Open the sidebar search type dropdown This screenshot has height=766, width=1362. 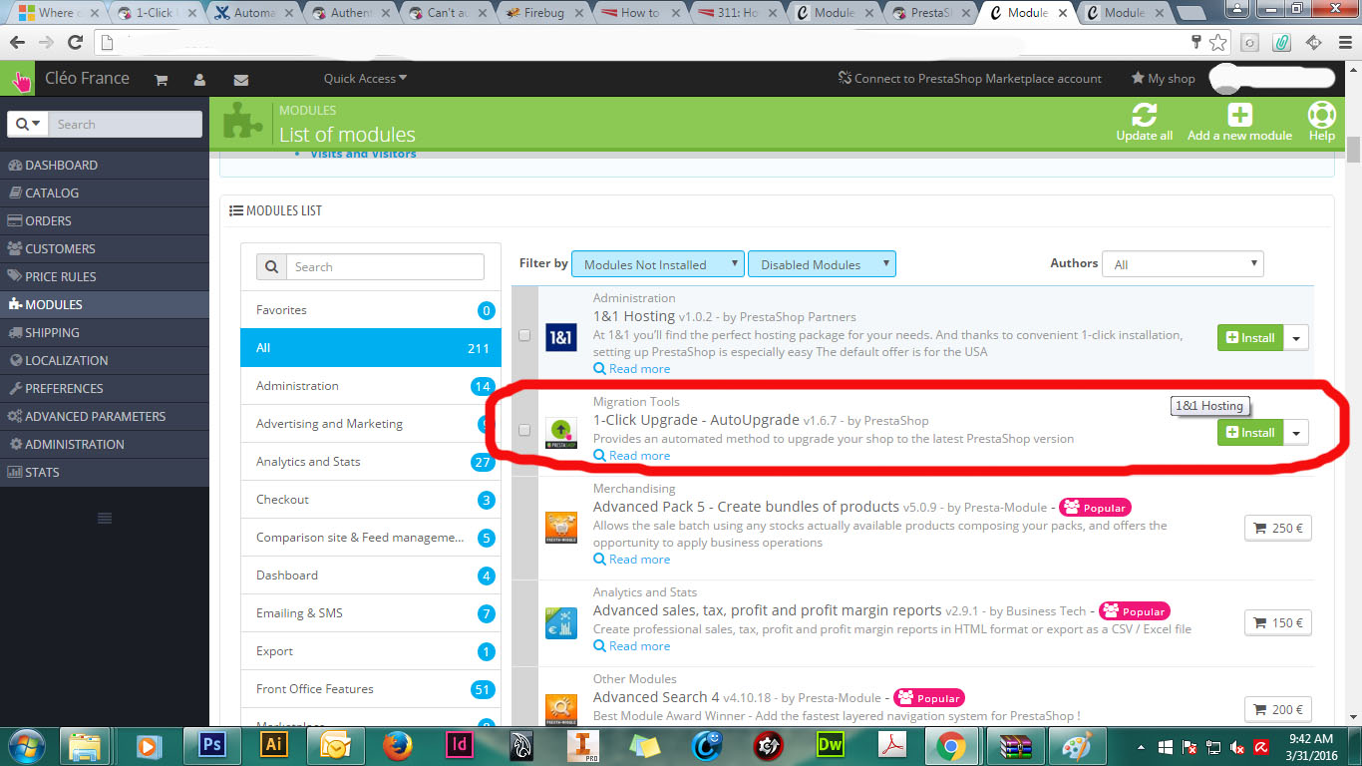[27, 124]
